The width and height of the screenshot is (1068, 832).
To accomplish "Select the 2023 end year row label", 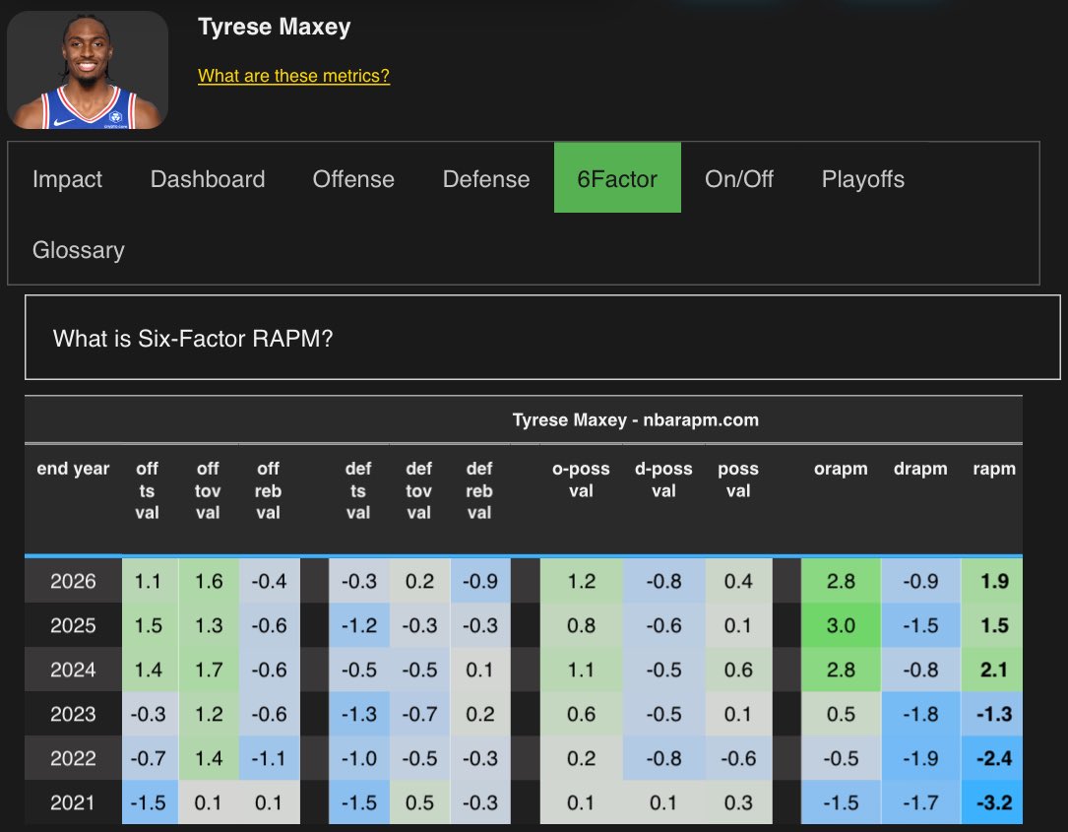I will [73, 714].
